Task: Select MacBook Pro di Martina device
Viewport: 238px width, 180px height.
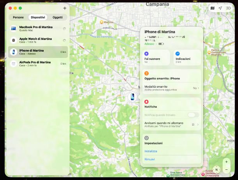Action: pos(38,29)
